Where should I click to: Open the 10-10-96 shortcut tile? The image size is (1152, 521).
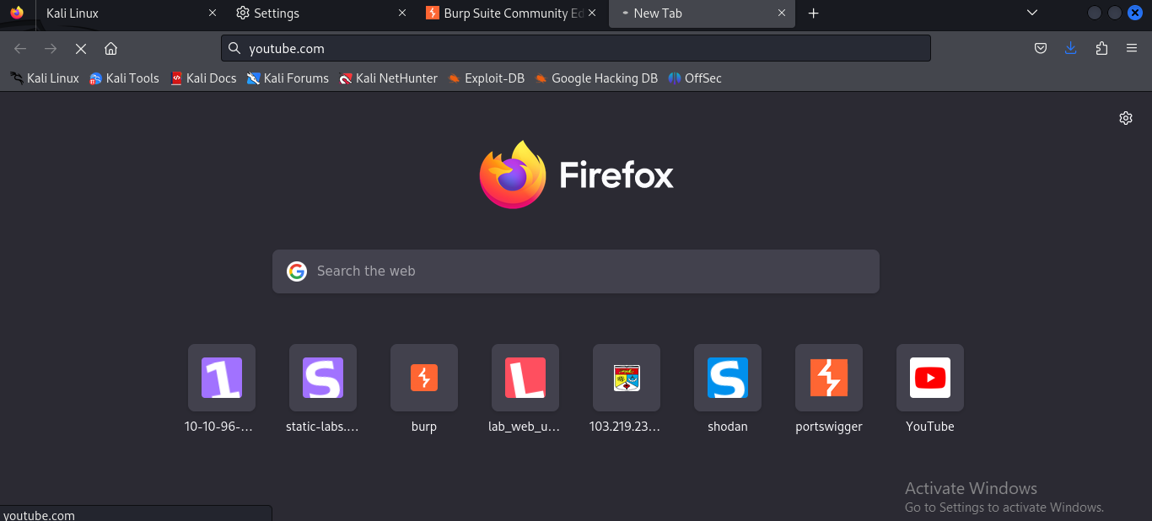[222, 378]
